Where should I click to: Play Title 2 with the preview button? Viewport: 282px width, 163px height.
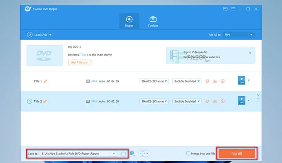pos(29,101)
